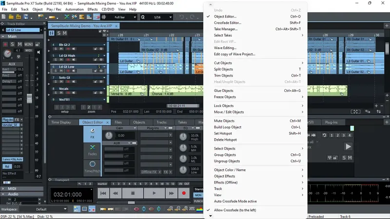Click the lock icon in the Track Editor Main section
Viewport: 390px width, 219px height.
(x=38, y=44)
